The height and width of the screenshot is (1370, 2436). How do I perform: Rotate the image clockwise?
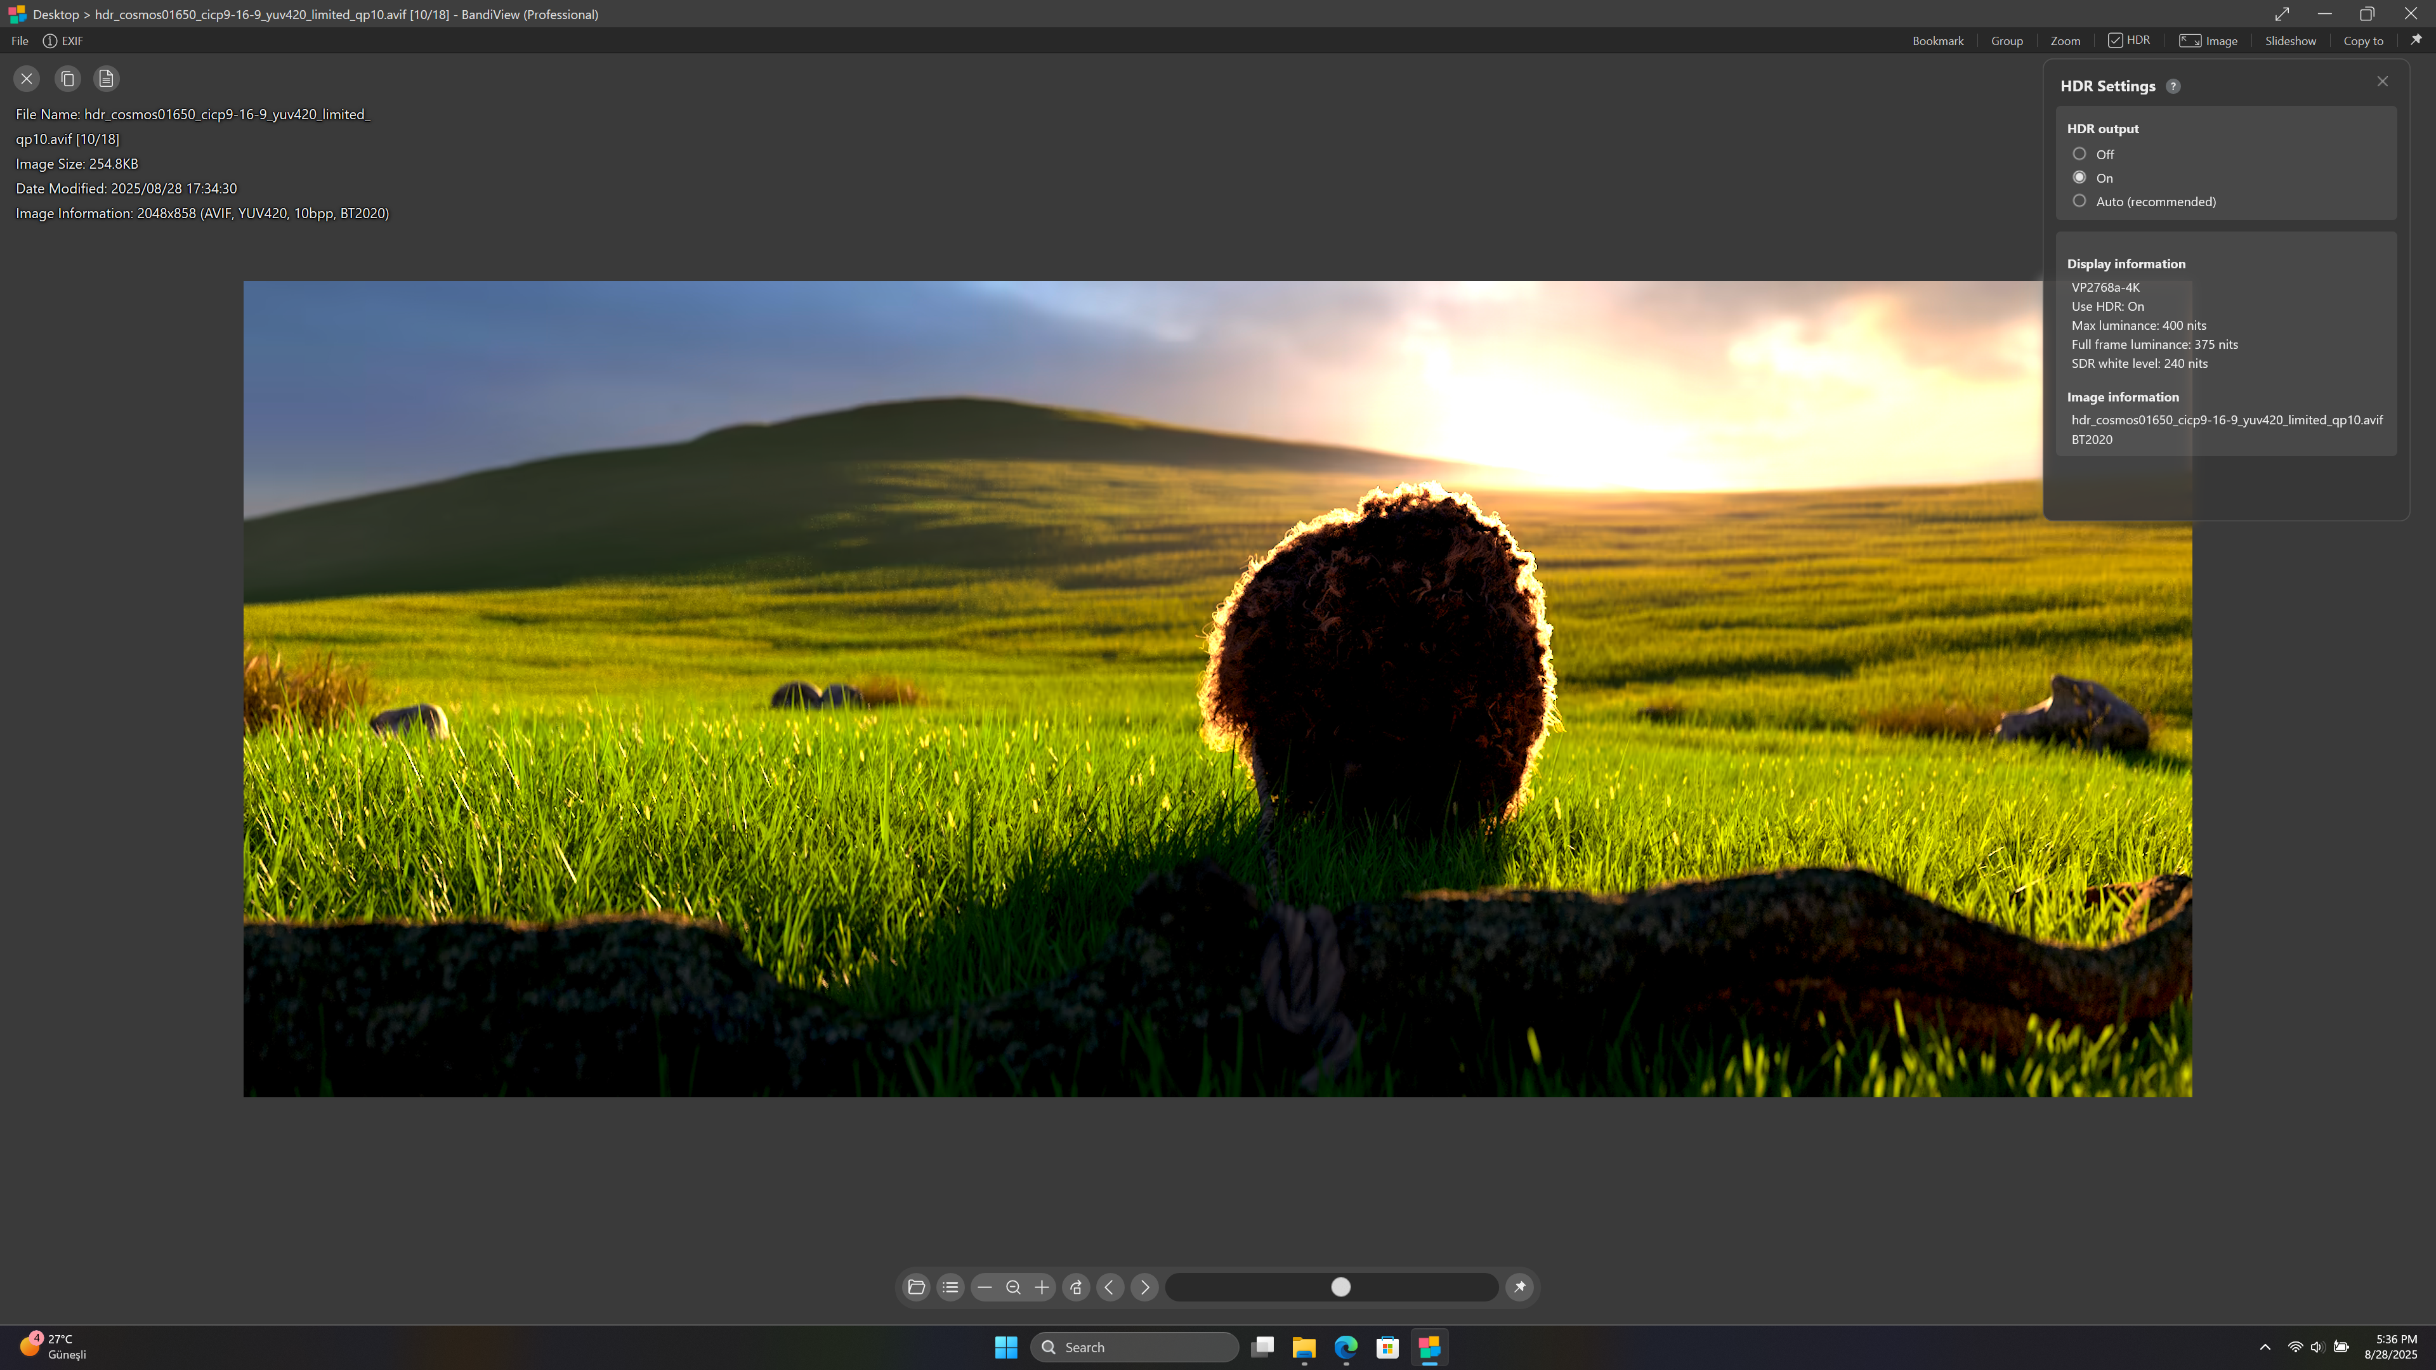(x=1076, y=1287)
